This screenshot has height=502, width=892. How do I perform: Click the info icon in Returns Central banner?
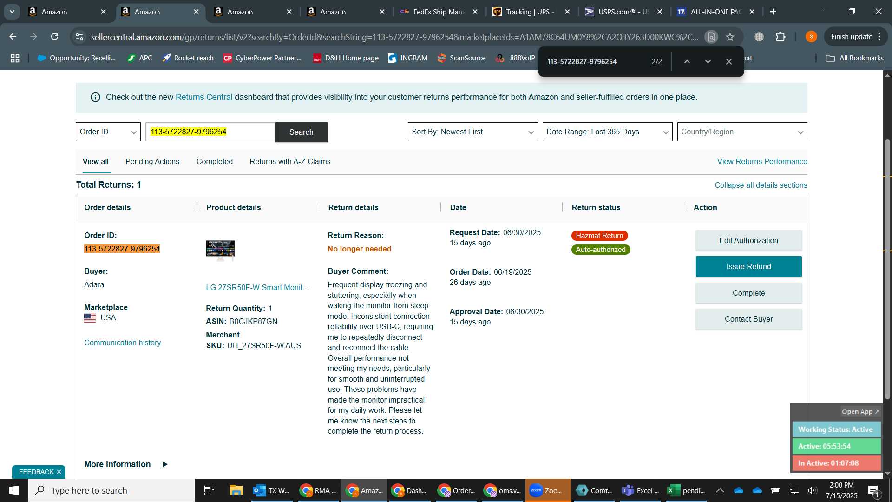pyautogui.click(x=95, y=97)
